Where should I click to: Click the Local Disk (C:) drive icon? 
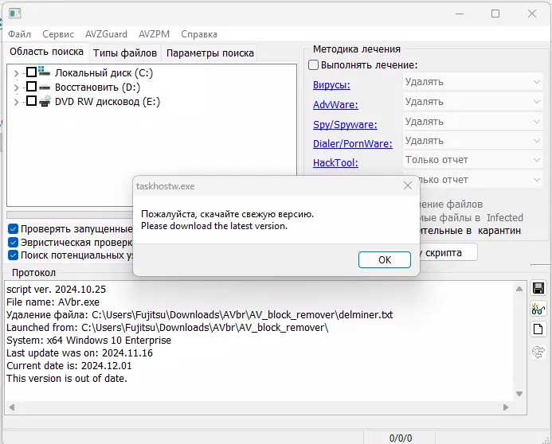coord(45,72)
